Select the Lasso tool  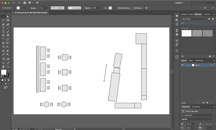click(x=8, y=20)
